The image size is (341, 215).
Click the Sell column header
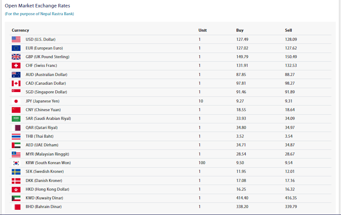288,30
